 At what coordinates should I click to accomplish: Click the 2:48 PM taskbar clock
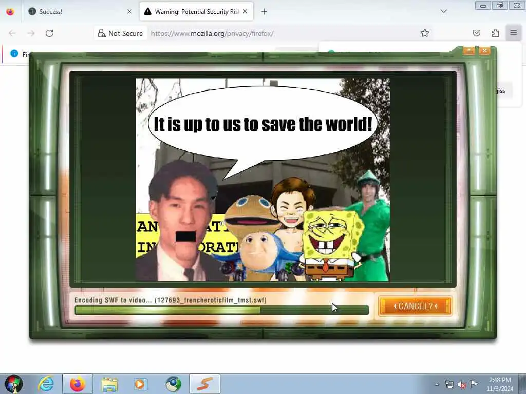click(x=500, y=384)
